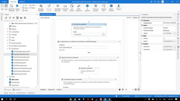180x101 pixels.
Task: Click Remove Unused icon
Action: 96,6
